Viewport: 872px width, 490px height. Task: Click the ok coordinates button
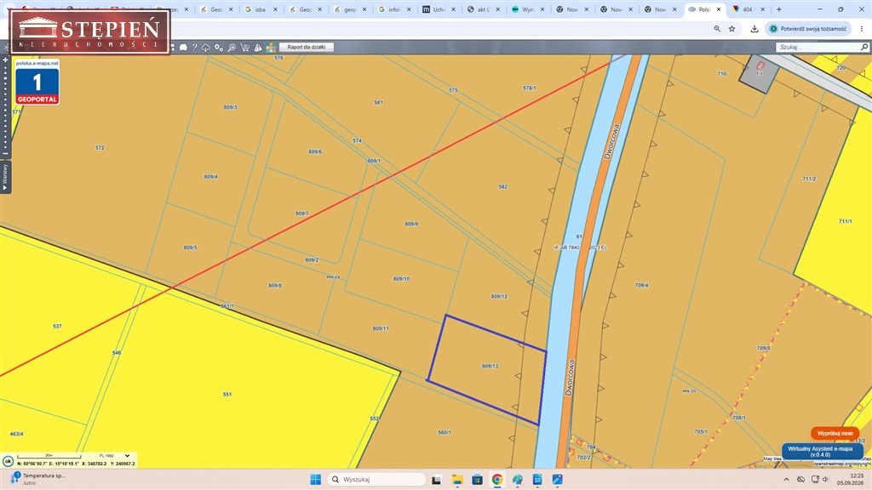pos(9,461)
